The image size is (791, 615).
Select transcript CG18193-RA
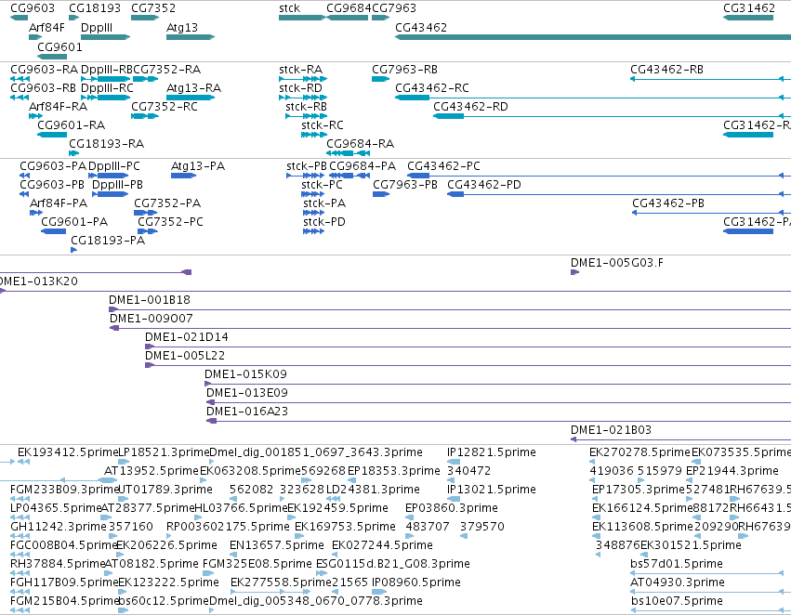click(x=74, y=153)
